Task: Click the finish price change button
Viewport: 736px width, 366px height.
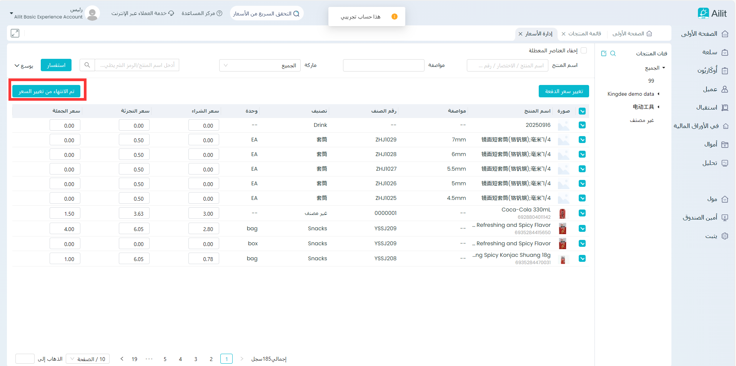Action: coord(47,91)
